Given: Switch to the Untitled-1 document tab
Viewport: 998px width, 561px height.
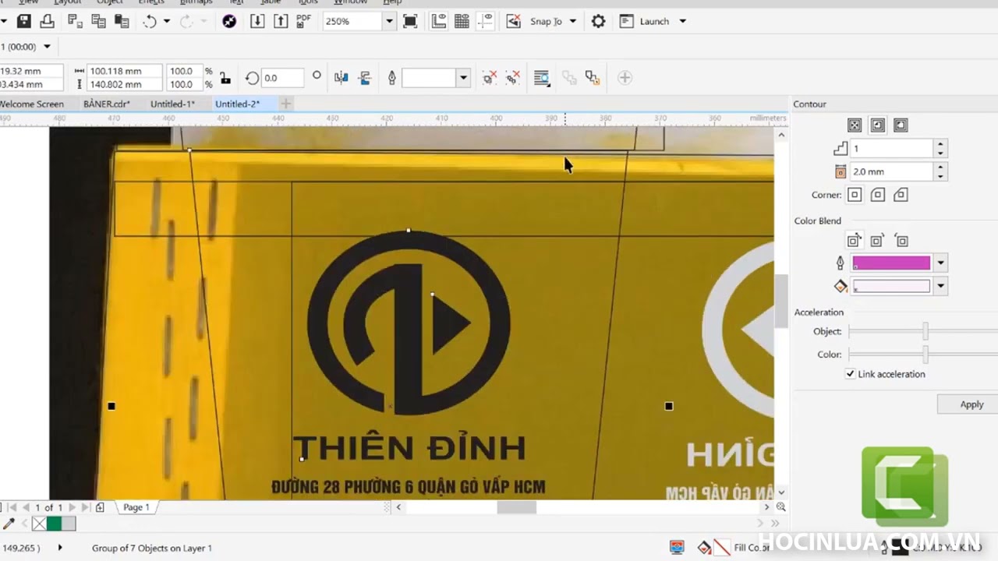Looking at the screenshot, I should click(172, 104).
